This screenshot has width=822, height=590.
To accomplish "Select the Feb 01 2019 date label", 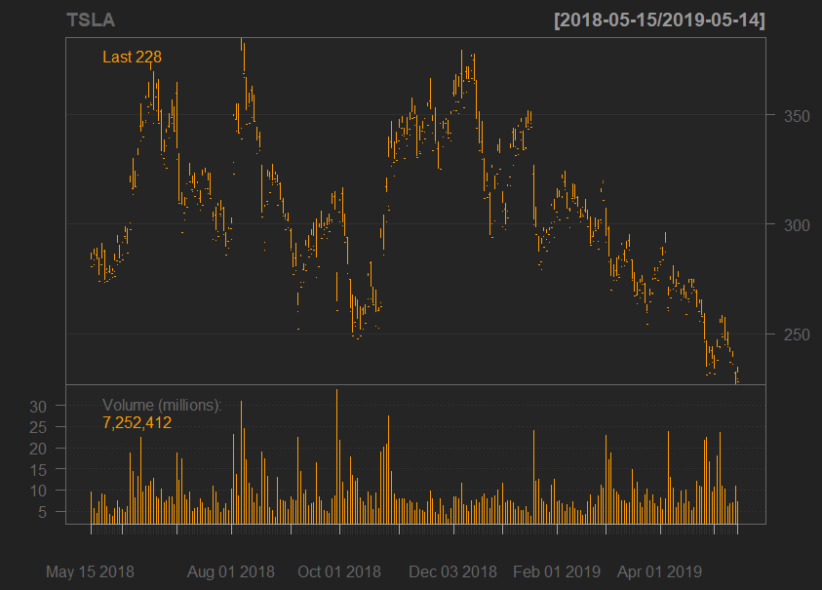I will 557,571.
